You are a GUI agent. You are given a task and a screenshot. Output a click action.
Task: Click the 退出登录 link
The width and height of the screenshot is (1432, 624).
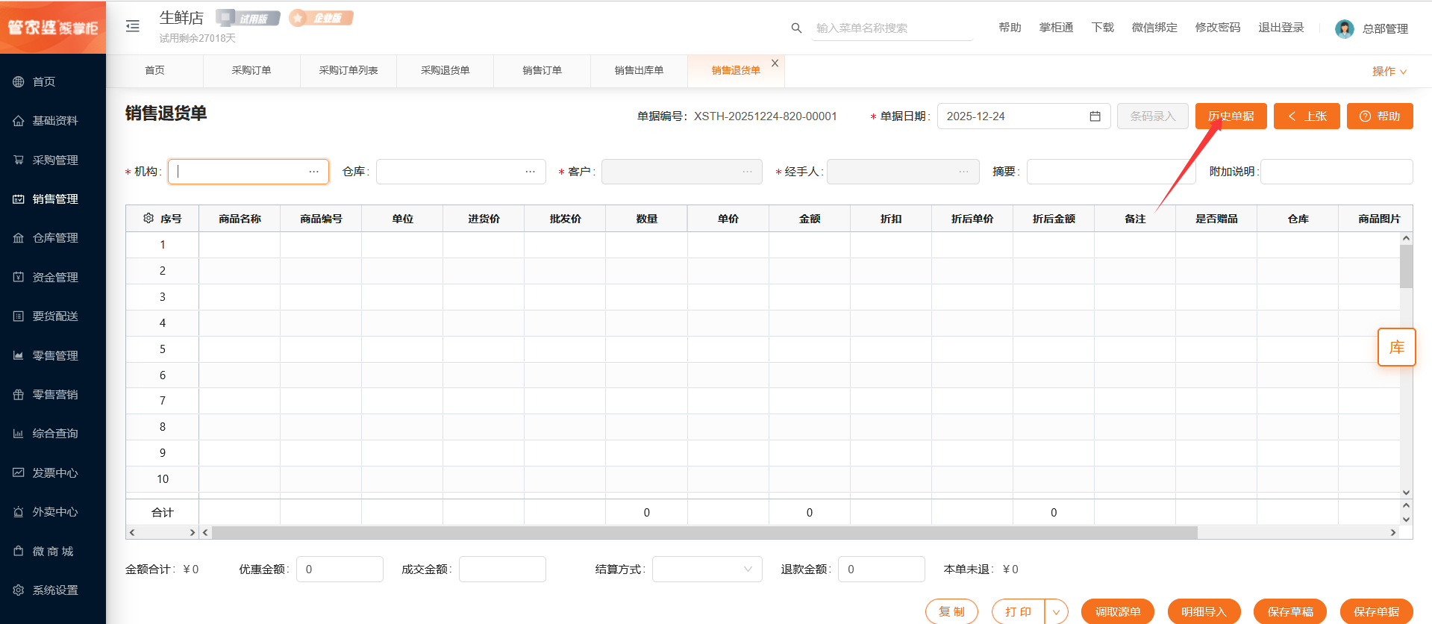point(1281,28)
